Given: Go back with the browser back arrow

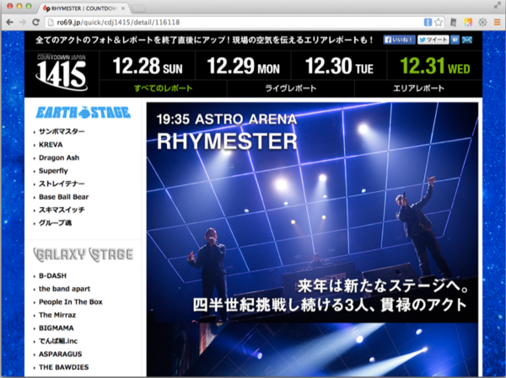Looking at the screenshot, I should tap(9, 22).
